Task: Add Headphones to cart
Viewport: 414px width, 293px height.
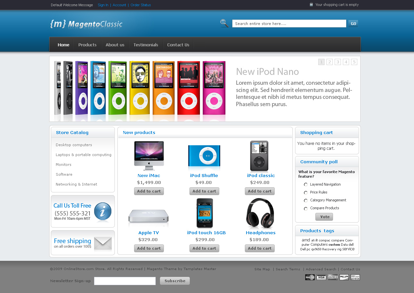Action: [260, 248]
